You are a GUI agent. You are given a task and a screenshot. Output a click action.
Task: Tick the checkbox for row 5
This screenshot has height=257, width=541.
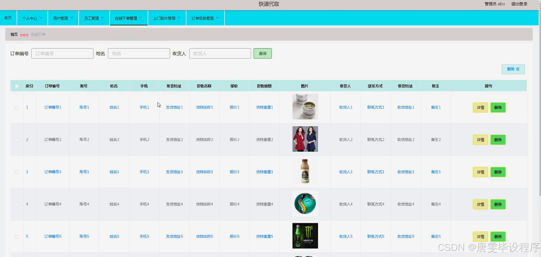pyautogui.click(x=16, y=237)
